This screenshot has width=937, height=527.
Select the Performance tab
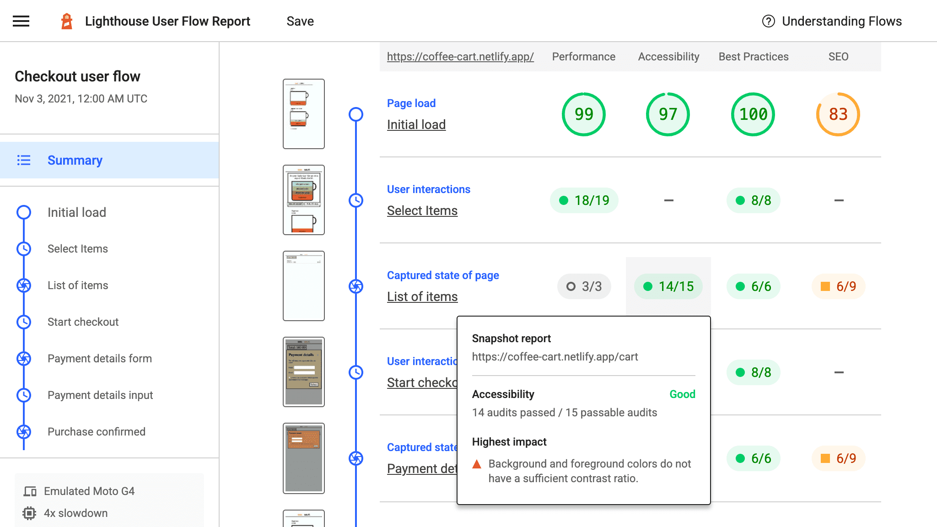click(x=583, y=56)
